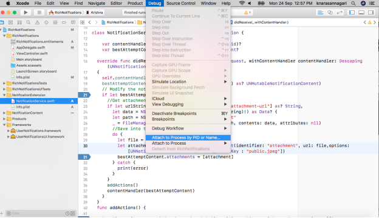The width and height of the screenshot is (379, 218).
Task: Add a new file with plus button
Action: (2, 213)
